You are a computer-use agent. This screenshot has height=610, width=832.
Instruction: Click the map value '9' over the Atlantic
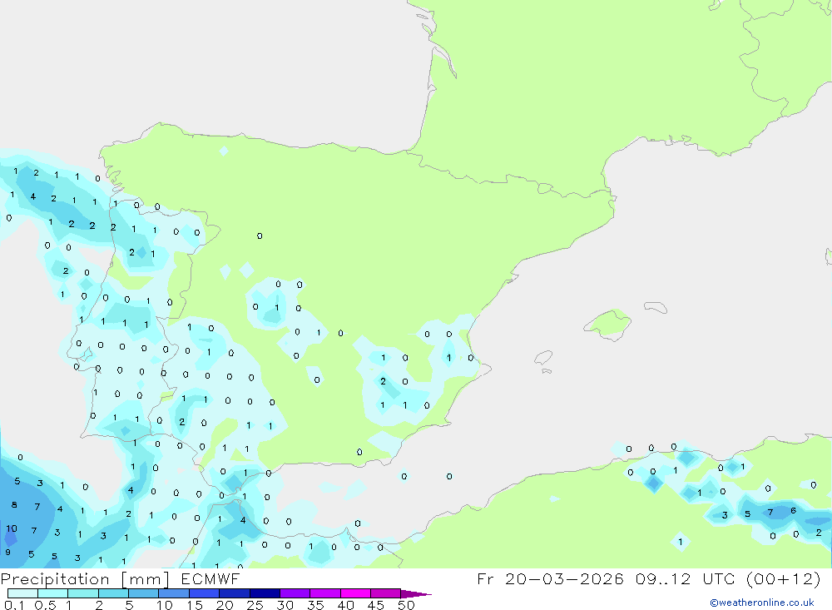pos(8,552)
